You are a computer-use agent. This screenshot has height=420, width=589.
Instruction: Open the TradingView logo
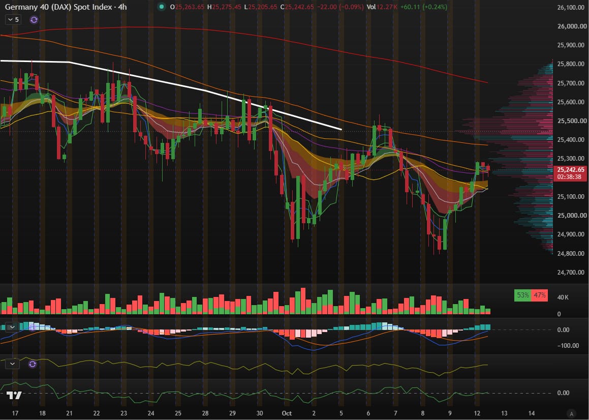(14, 395)
